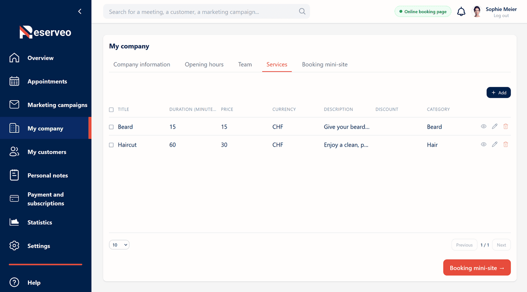Click the PRICE column header
This screenshot has height=292, width=527.
pos(227,109)
